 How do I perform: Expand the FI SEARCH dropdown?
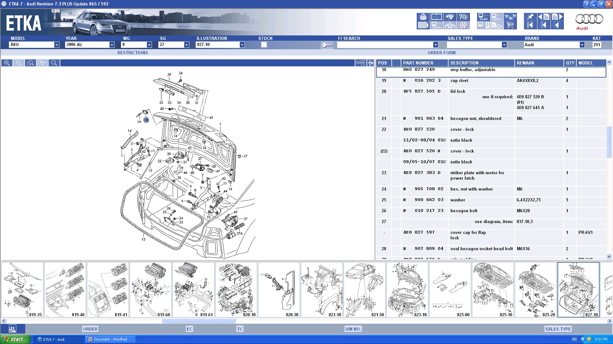pos(435,45)
